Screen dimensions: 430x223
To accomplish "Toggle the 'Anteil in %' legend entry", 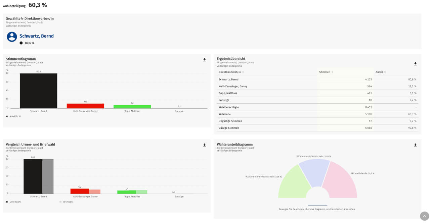I will coord(13,116).
